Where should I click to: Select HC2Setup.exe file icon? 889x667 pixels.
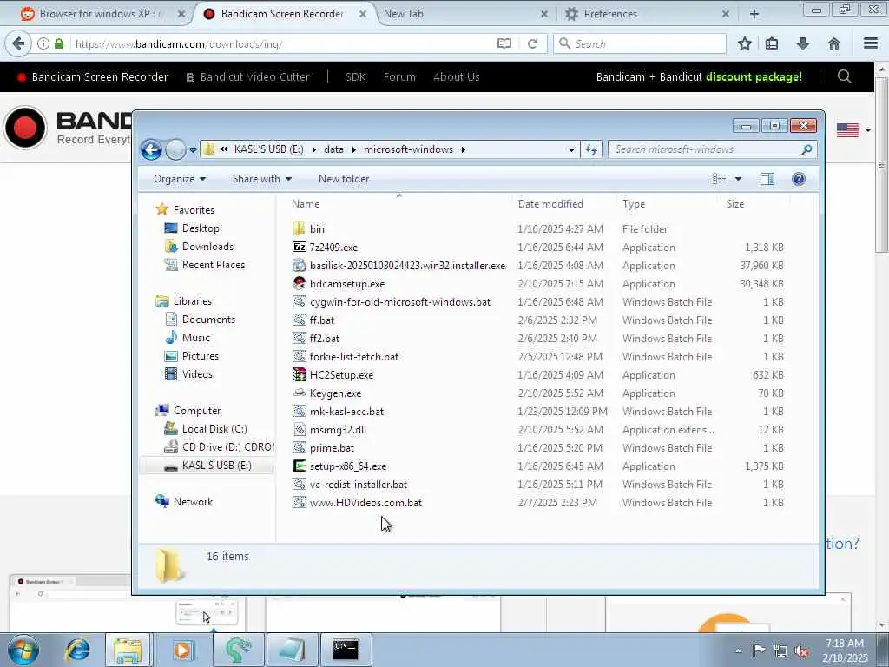(x=300, y=375)
